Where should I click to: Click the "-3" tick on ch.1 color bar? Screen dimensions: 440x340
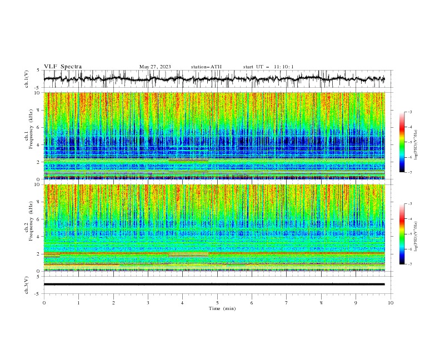(409, 112)
